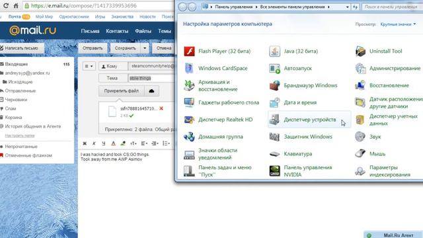The height and width of the screenshot is (238, 423).
Task: Click Отмена button
Action: [x=164, y=48]
